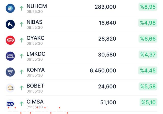Select the 6.450,000 price of KONYA
This screenshot has height=114, width=163.
(x=103, y=71)
